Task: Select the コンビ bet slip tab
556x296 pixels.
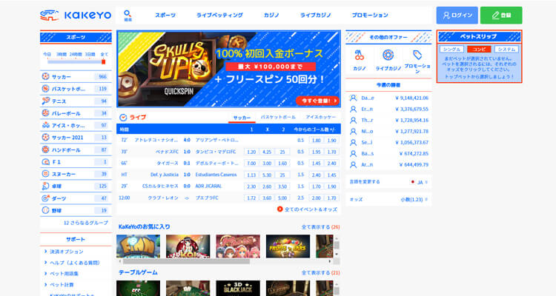Action: point(479,50)
